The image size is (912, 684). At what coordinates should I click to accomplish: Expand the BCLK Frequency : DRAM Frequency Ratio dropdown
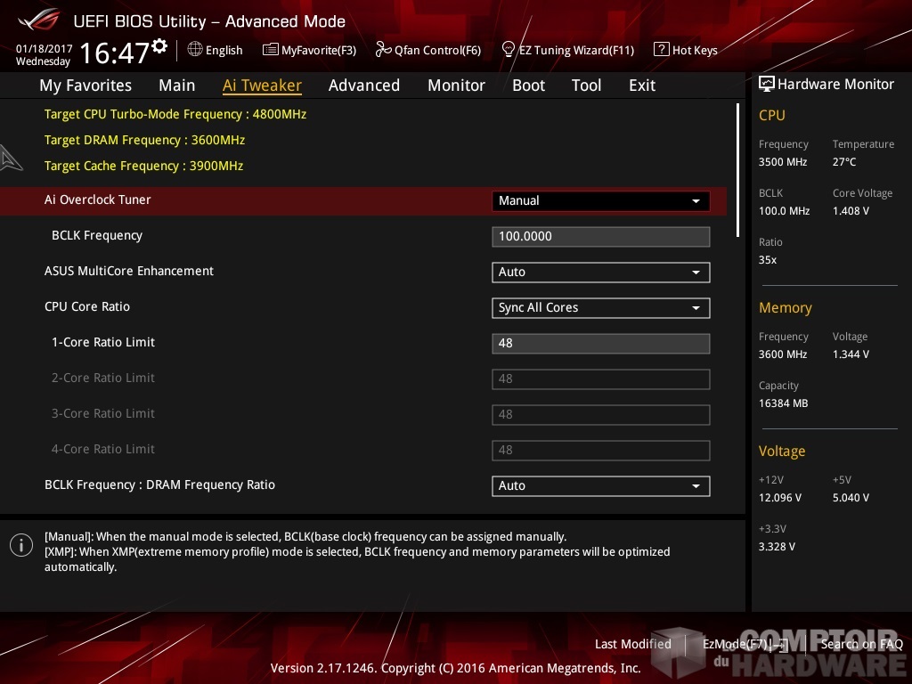[x=600, y=485]
